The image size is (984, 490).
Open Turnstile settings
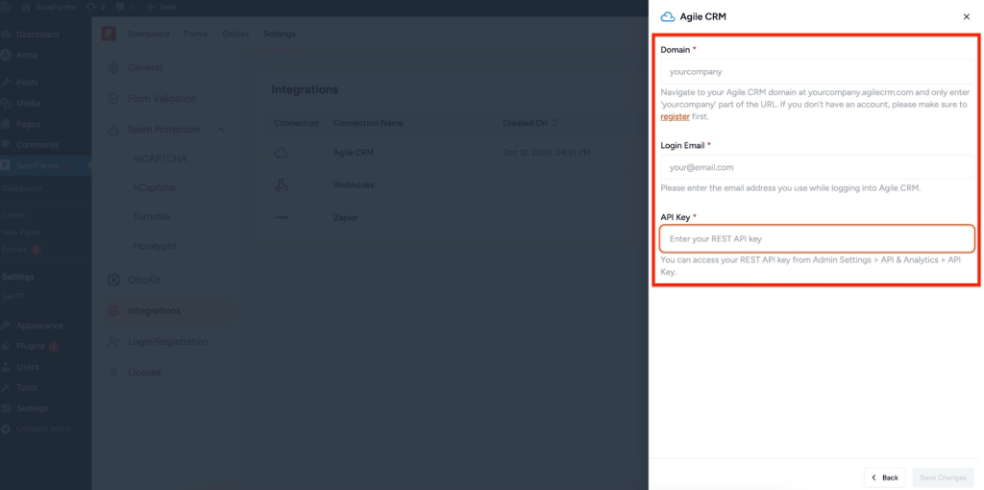click(x=151, y=216)
